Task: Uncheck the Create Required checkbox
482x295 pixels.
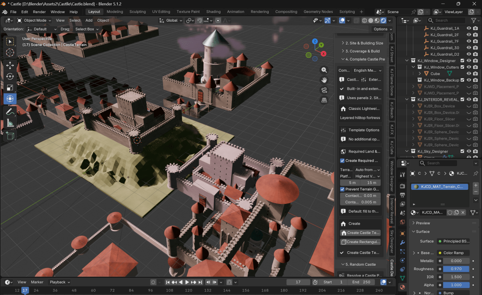Action: (x=343, y=161)
